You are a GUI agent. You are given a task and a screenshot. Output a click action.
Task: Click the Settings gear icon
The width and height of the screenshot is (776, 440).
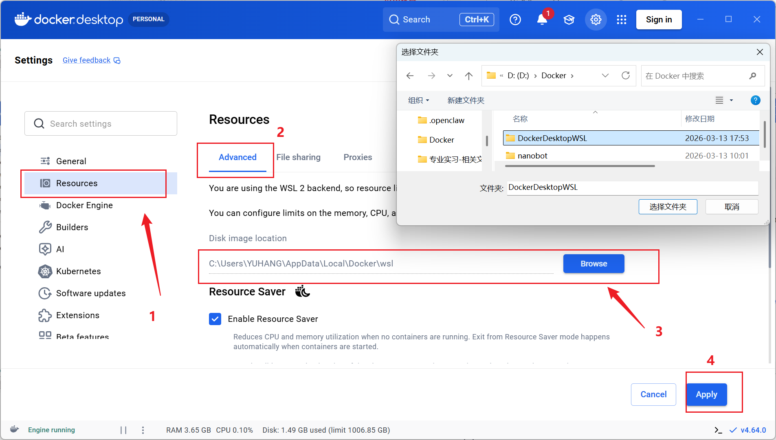[x=596, y=20]
